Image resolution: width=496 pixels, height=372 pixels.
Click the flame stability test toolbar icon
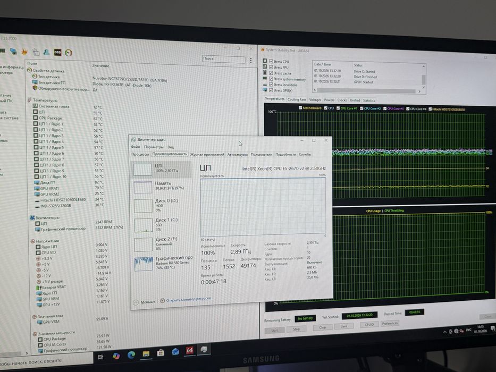click(x=24, y=51)
